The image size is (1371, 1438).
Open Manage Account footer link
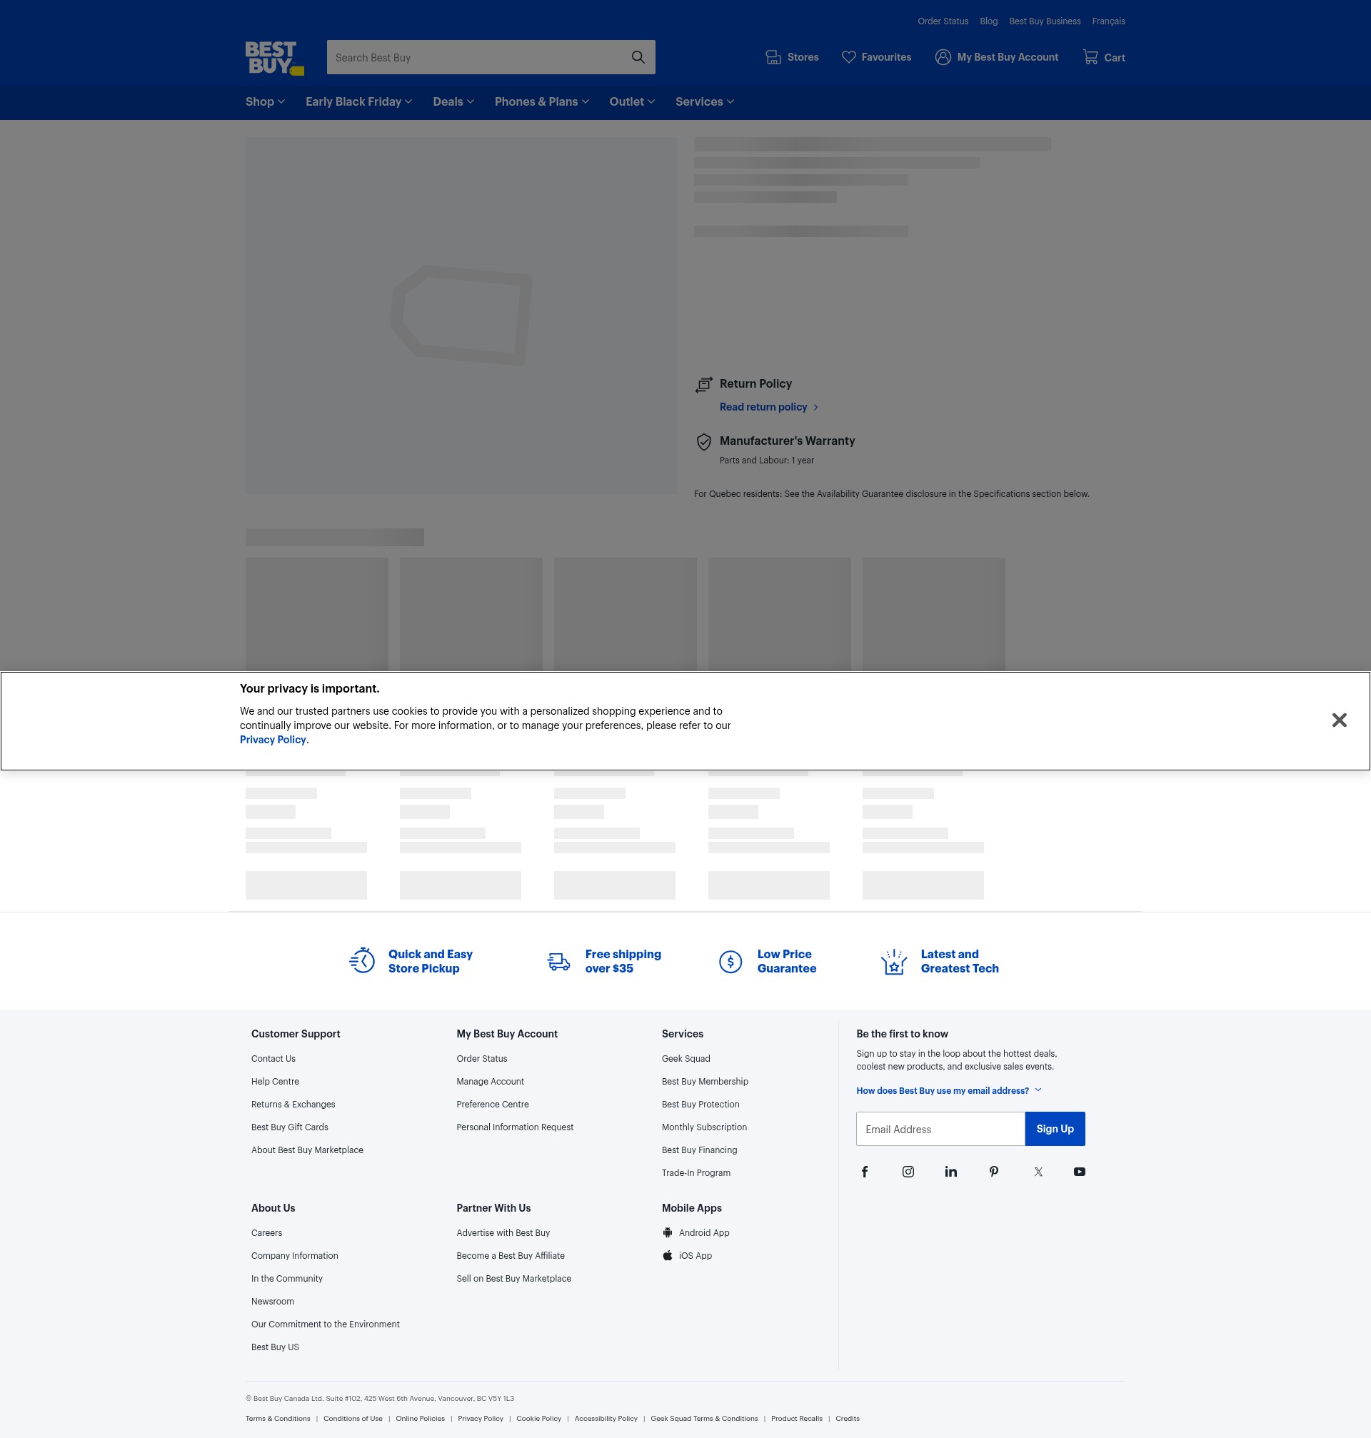pos(490,1082)
